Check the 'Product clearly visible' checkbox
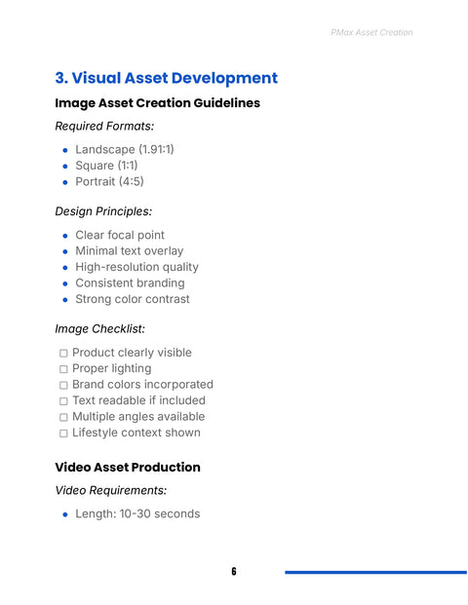Viewport: 468px width, 605px height. click(x=63, y=353)
